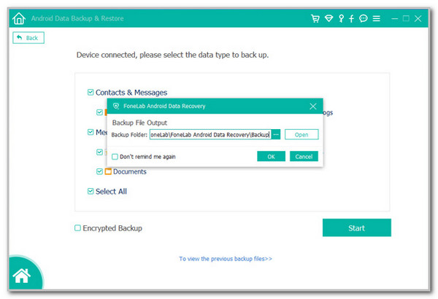Click the Open button beside the backup folder
The height and width of the screenshot is (299, 438).
point(301,135)
